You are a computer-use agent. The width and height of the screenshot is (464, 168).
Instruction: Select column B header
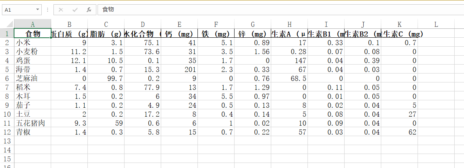click(69, 24)
